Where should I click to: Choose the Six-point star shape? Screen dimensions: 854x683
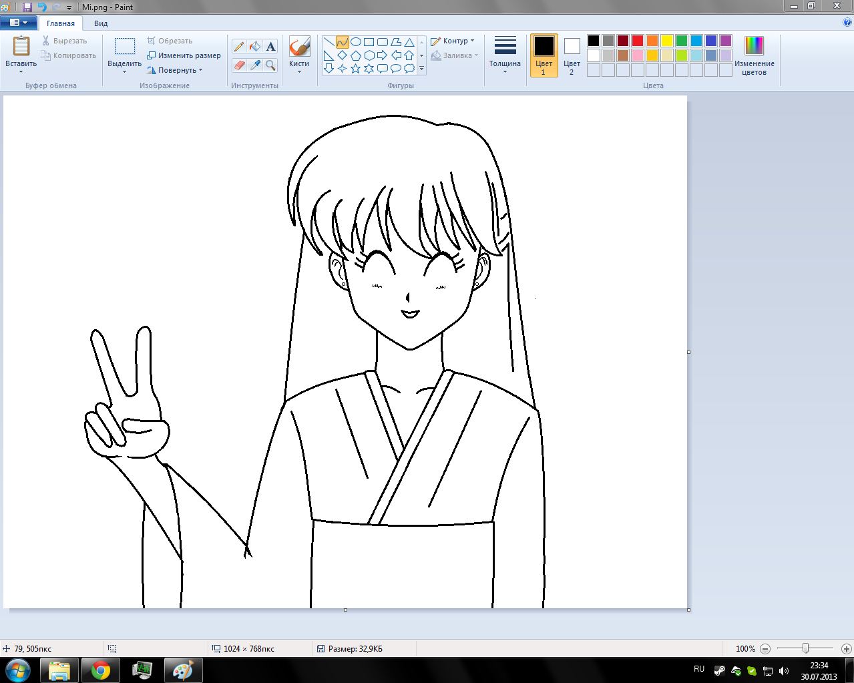[369, 68]
